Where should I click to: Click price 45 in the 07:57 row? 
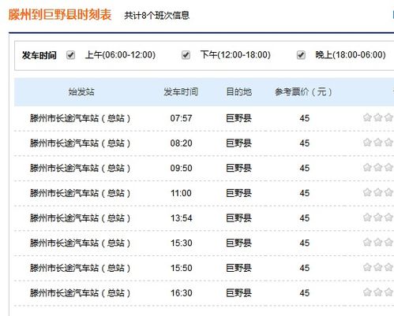pyautogui.click(x=305, y=118)
